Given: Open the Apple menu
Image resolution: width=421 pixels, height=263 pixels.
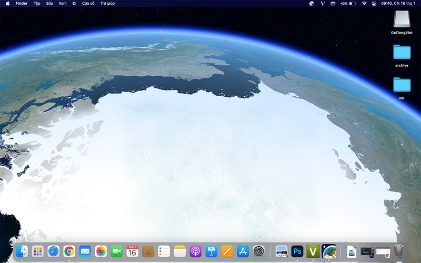Looking at the screenshot, I should click(7, 4).
